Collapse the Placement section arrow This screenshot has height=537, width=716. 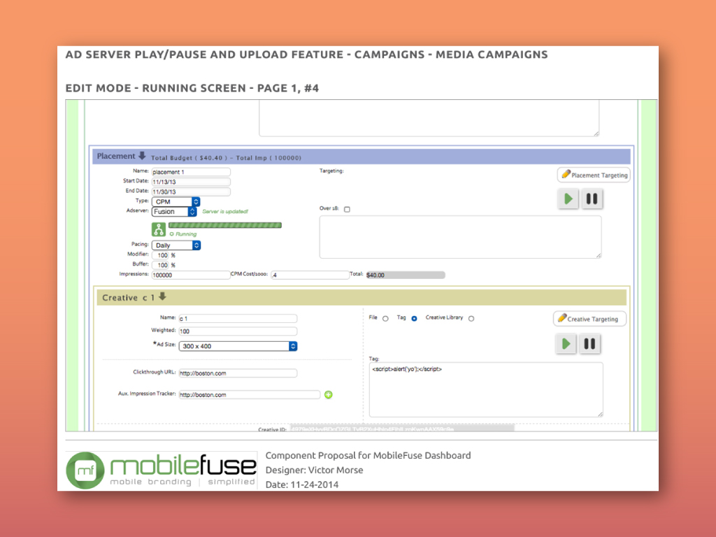(142, 156)
